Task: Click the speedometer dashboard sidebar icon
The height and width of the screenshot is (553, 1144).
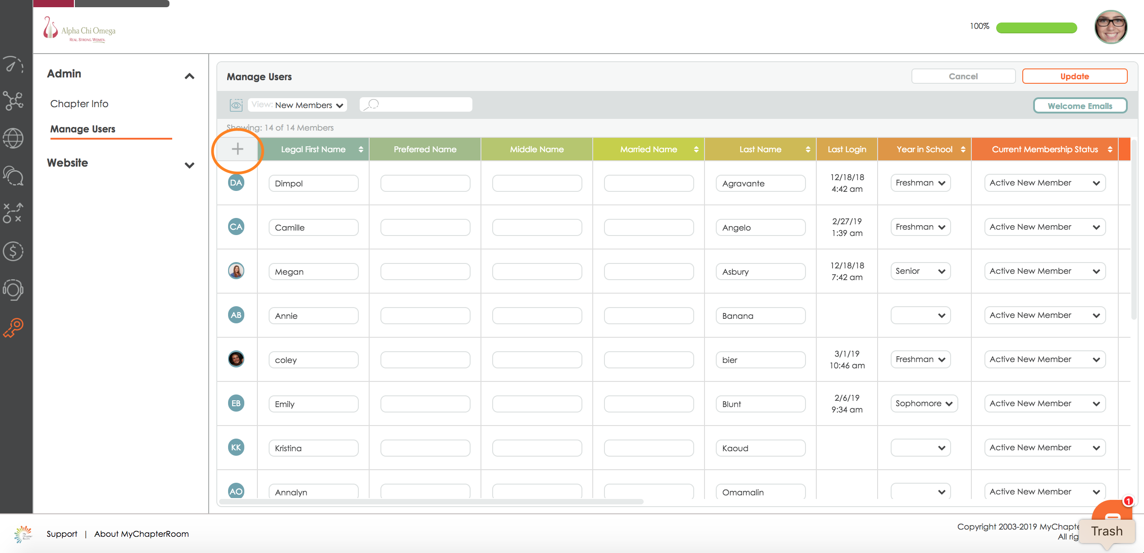Action: click(14, 65)
